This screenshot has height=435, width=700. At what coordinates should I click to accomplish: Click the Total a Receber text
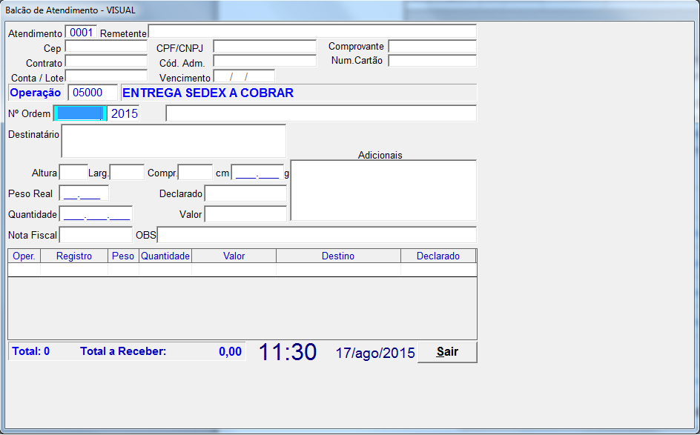tap(123, 351)
